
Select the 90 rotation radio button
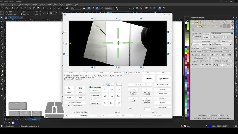pos(215,55)
